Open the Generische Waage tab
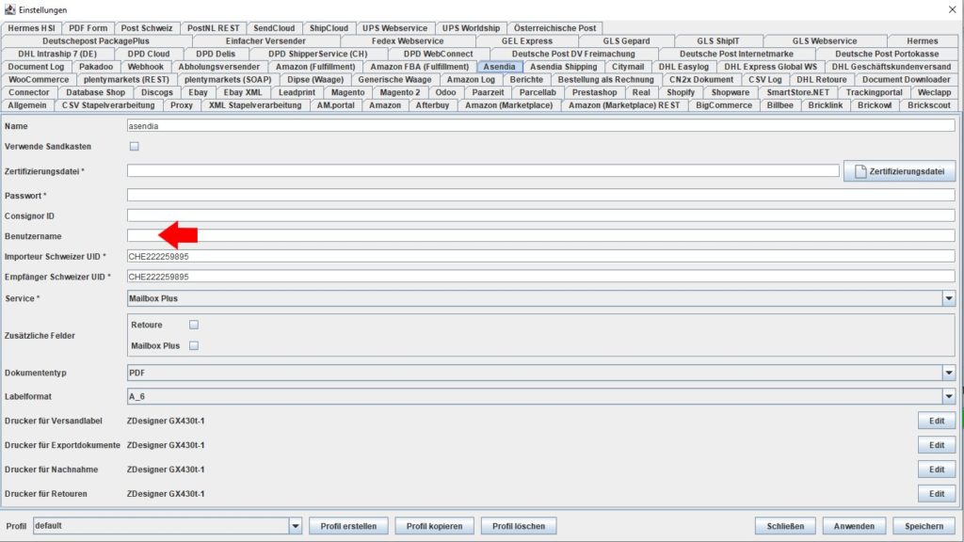Viewport: 964px width, 542px height. coord(394,79)
